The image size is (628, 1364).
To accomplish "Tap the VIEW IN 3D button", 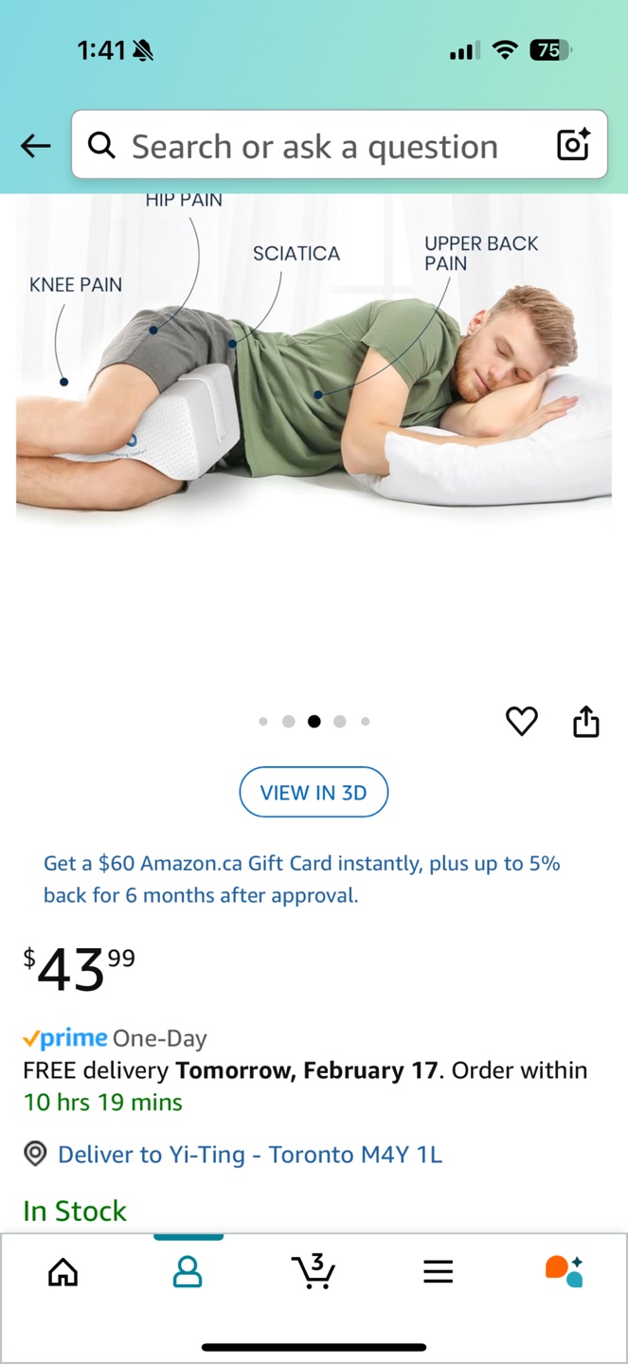I will point(314,792).
